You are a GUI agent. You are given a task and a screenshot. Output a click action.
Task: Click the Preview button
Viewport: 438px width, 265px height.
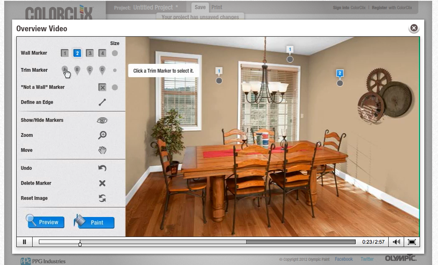[45, 222]
